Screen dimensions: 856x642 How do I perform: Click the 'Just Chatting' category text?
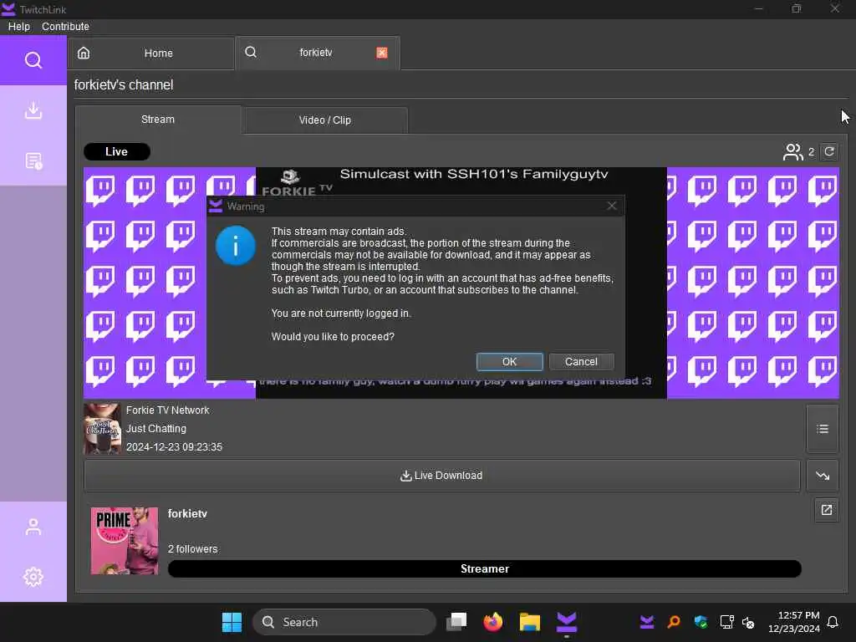coord(156,429)
